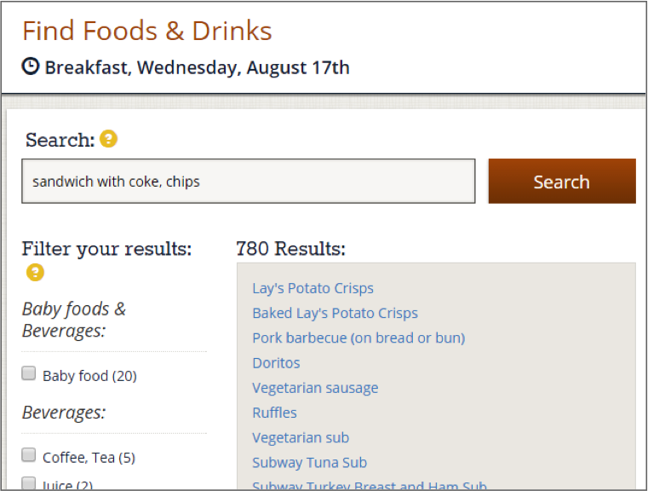Click the Breakfast, Wednesday, August 17th text
This screenshot has width=648, height=491.
[197, 67]
